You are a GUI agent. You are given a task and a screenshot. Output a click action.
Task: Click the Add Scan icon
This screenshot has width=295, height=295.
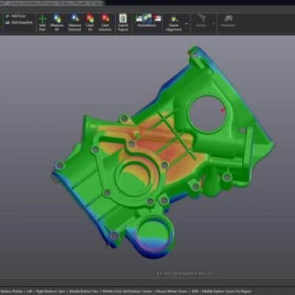[7, 16]
